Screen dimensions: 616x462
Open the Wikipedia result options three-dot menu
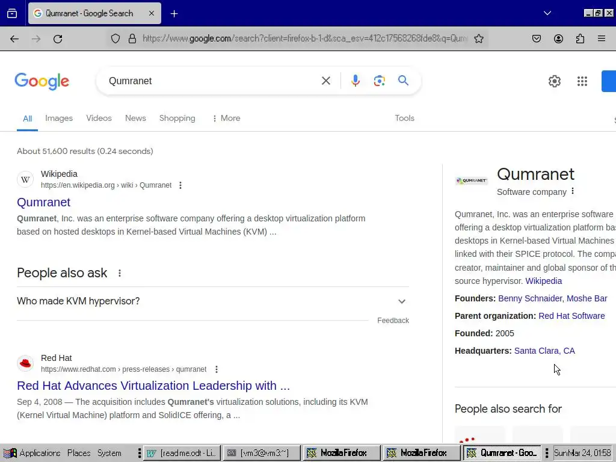180,185
